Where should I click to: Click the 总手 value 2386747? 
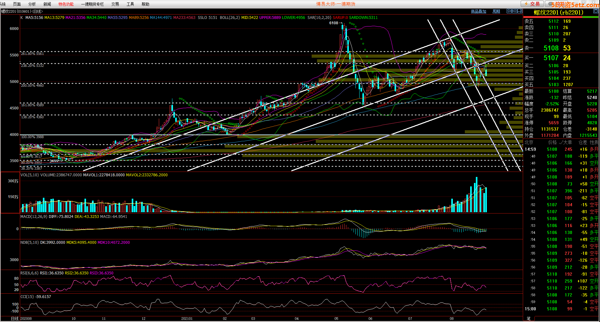point(550,110)
